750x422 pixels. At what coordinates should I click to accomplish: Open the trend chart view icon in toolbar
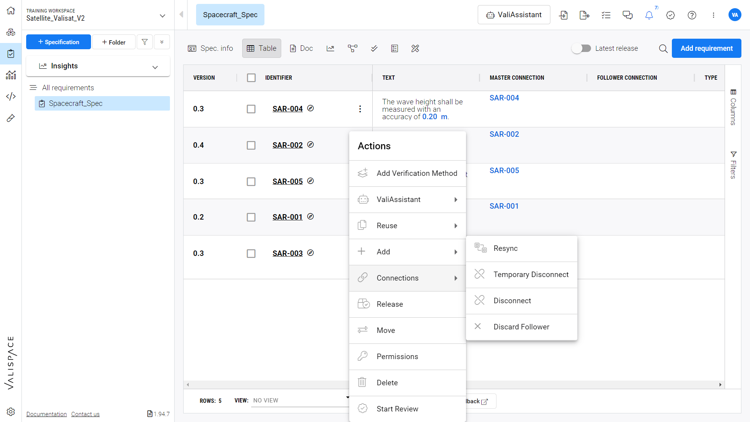point(330,48)
